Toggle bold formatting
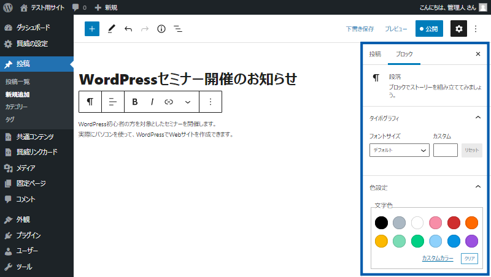 (x=135, y=102)
